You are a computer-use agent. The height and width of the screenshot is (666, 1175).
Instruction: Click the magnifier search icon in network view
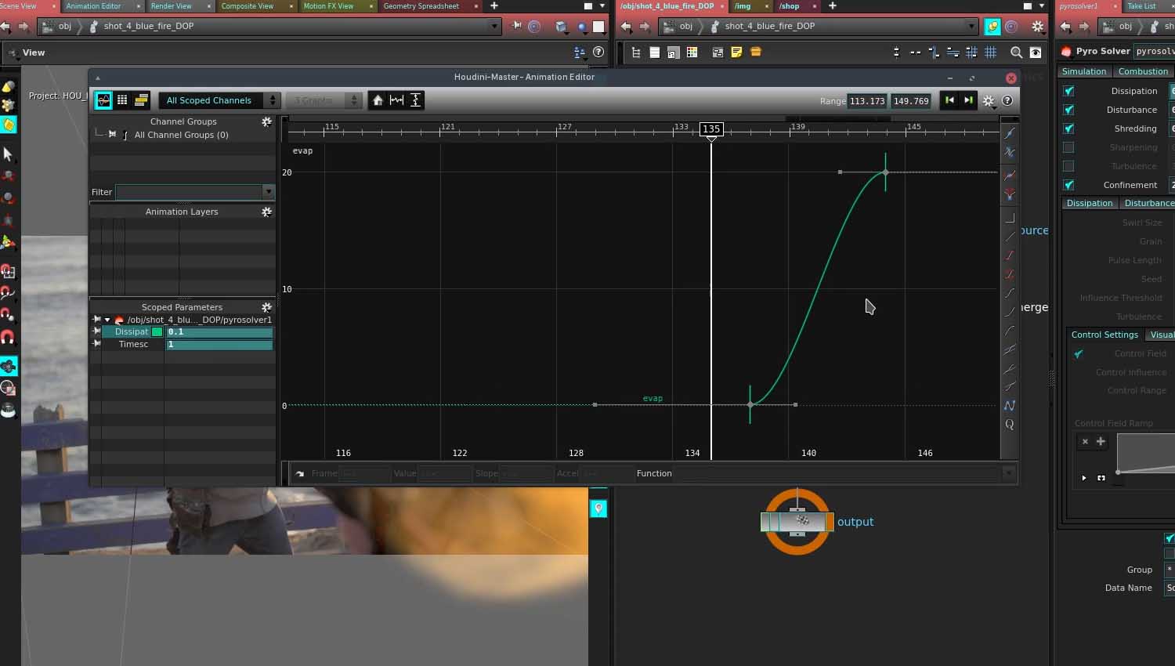pyautogui.click(x=1016, y=52)
